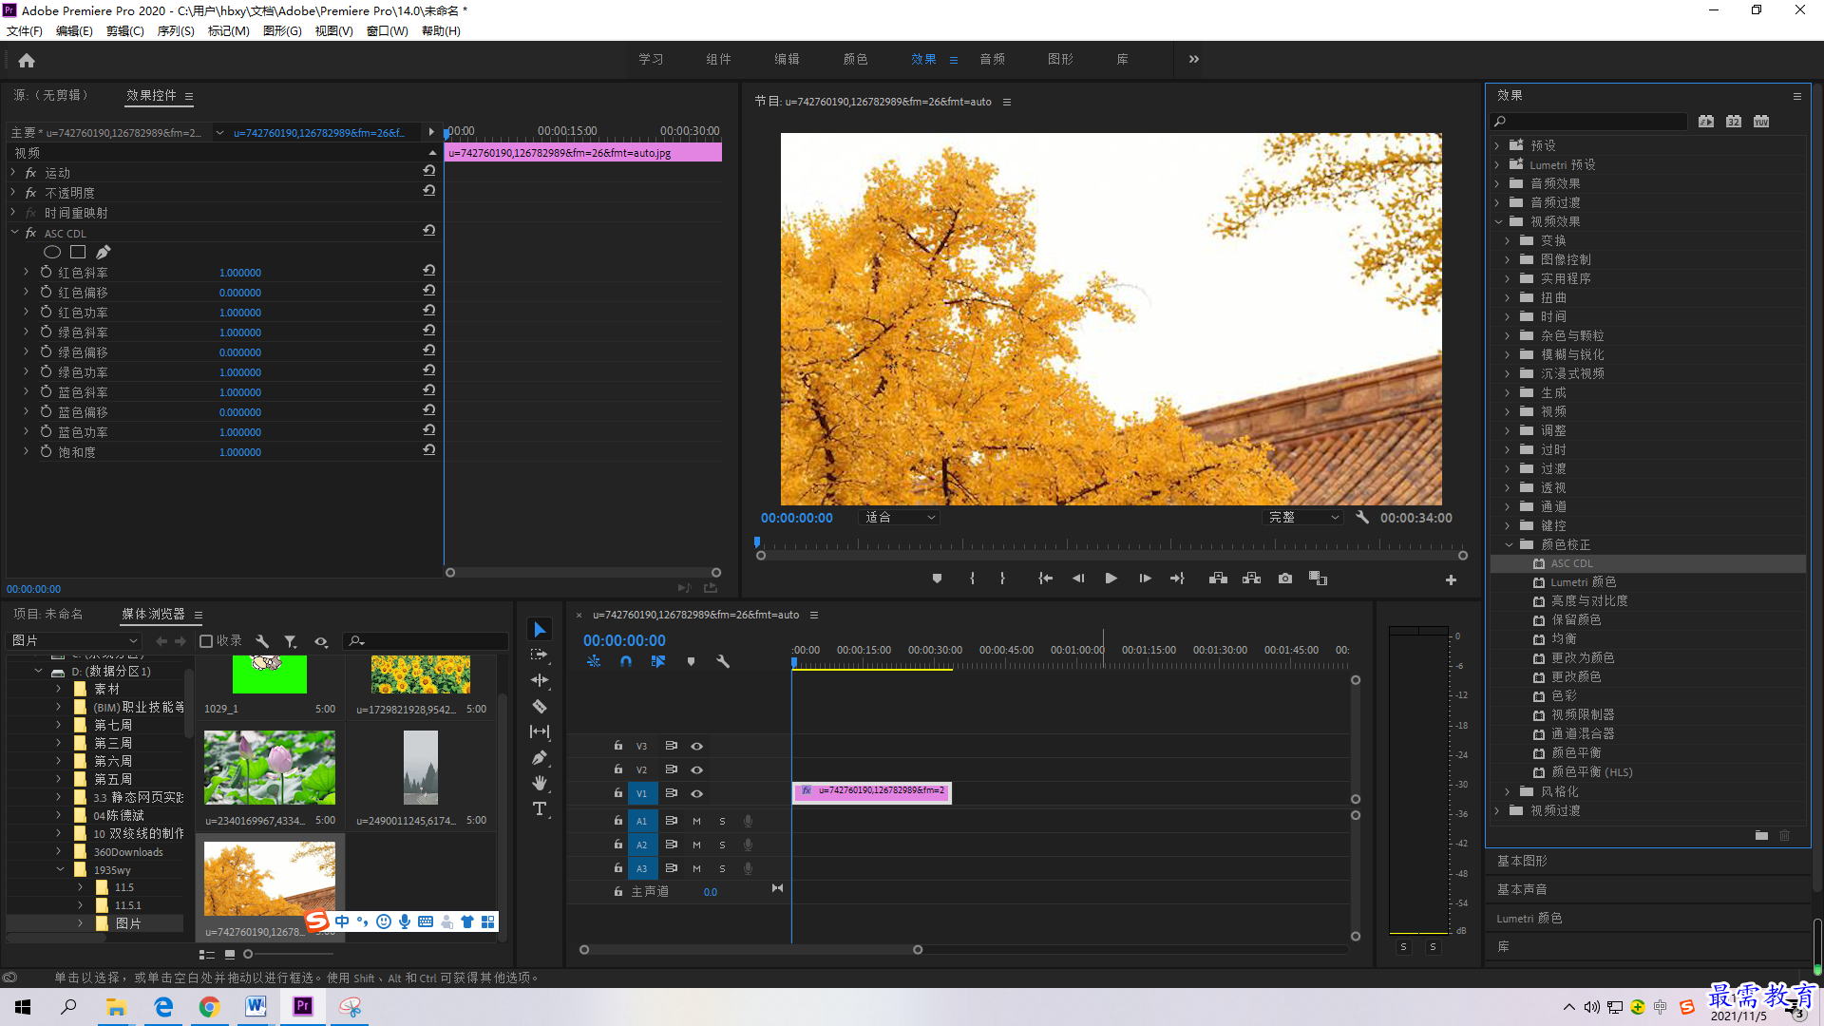
Task: Select the Selection tool arrow
Action: pos(540,630)
